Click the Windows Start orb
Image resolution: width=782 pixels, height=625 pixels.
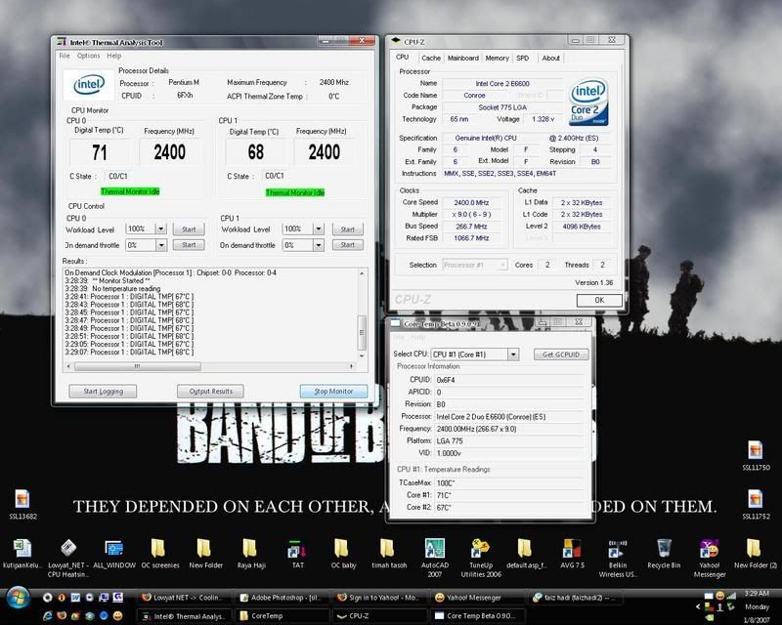(x=17, y=596)
